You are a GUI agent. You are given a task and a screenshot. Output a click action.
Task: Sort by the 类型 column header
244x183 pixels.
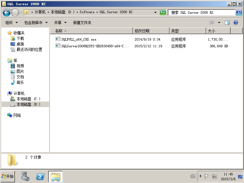point(188,31)
